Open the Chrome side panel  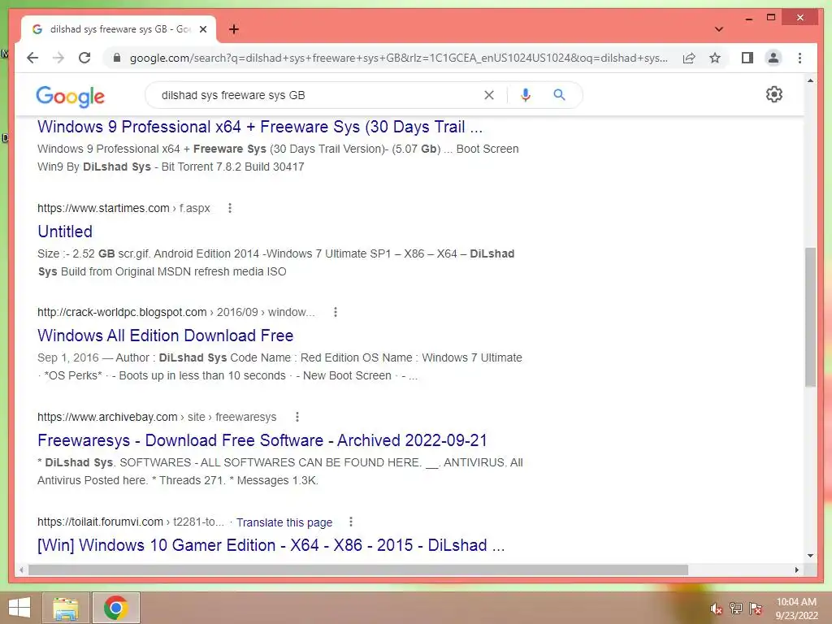pos(747,58)
